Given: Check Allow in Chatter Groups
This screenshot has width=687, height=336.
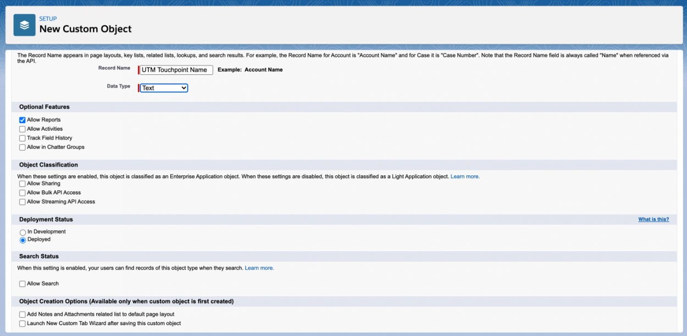Looking at the screenshot, I should coord(23,147).
